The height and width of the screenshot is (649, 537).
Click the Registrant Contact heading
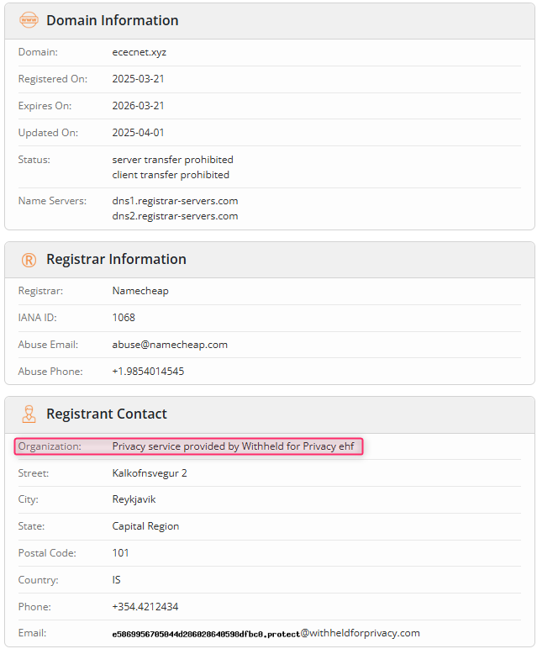[x=107, y=414]
